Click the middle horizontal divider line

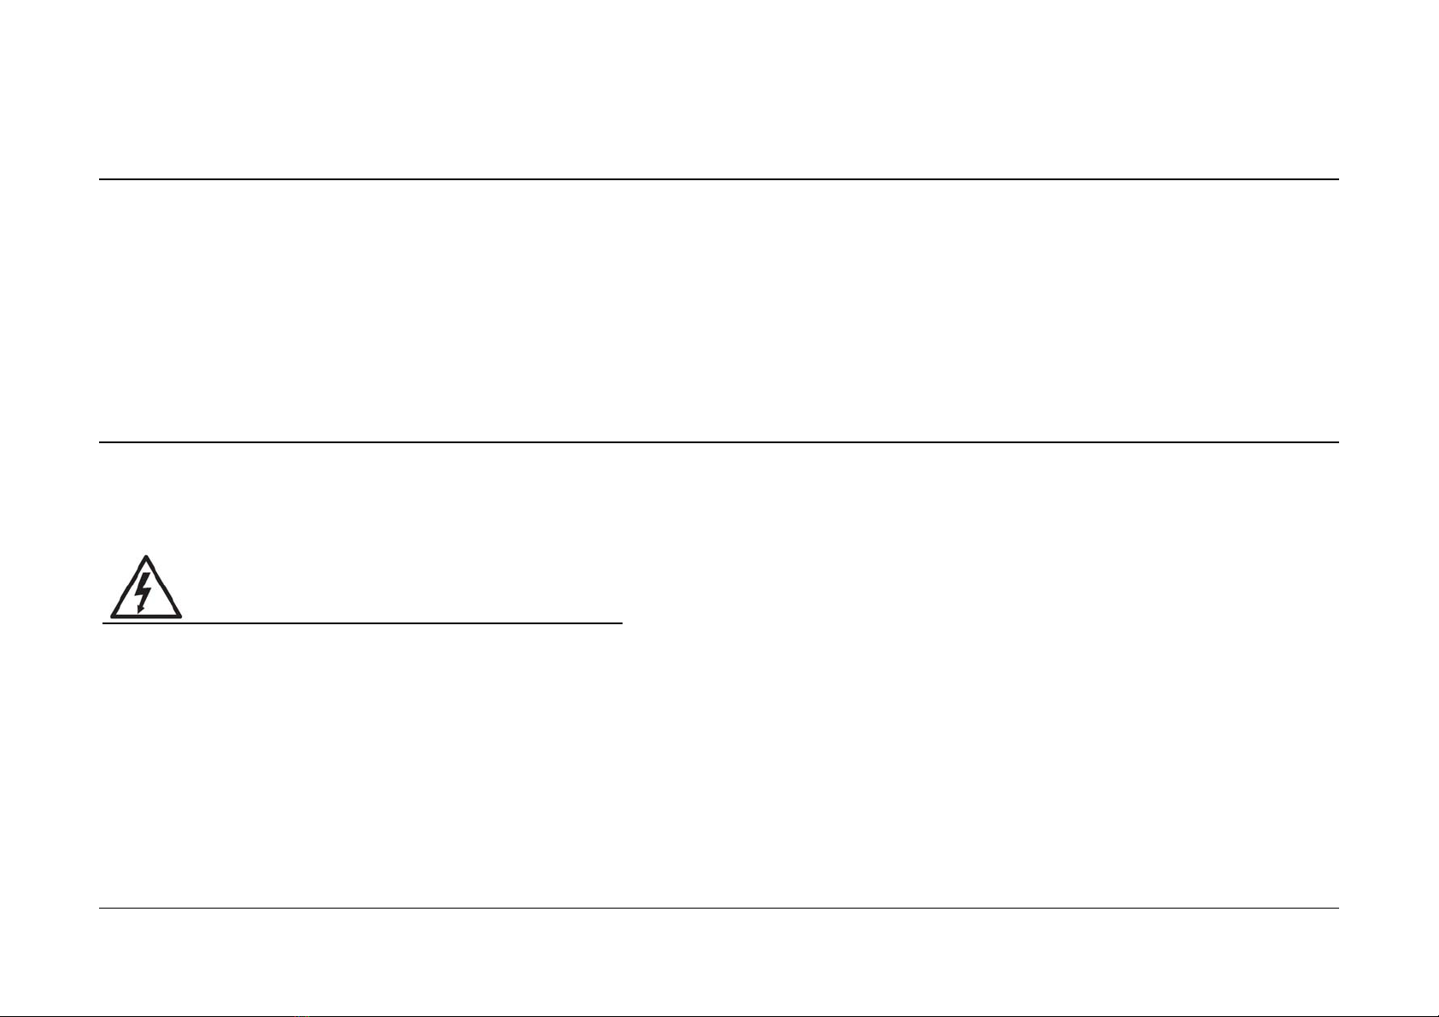coord(719,442)
